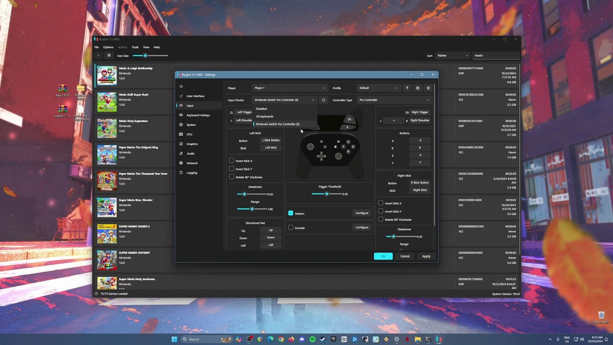Click the Ryujinx icon on the taskbar
The width and height of the screenshot is (613, 345).
439,339
